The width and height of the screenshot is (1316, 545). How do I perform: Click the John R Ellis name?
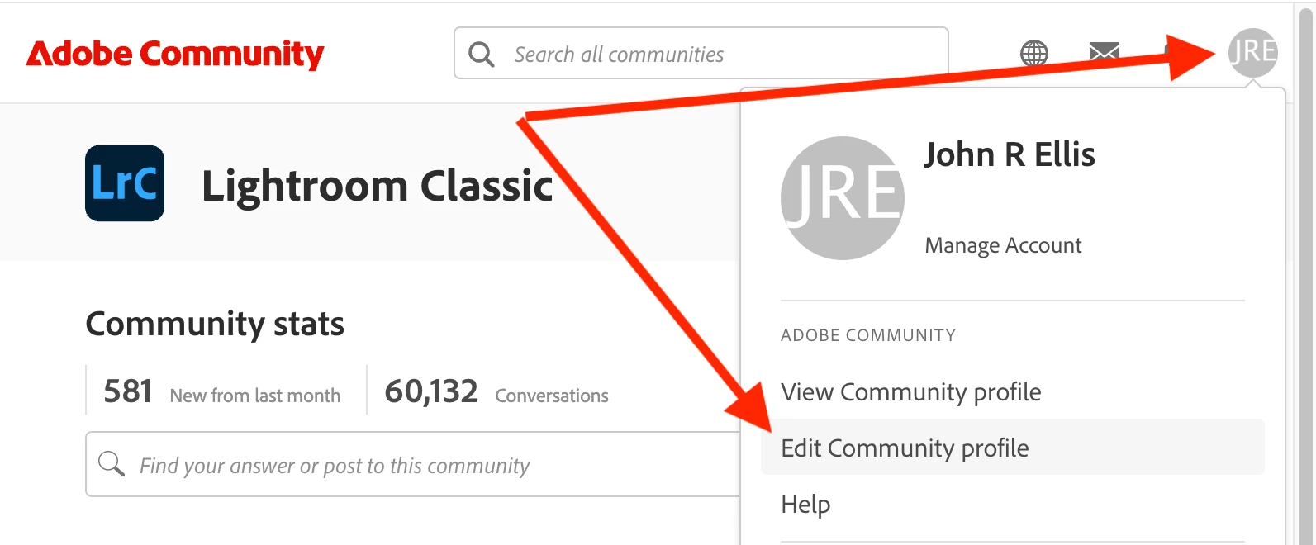tap(1010, 154)
